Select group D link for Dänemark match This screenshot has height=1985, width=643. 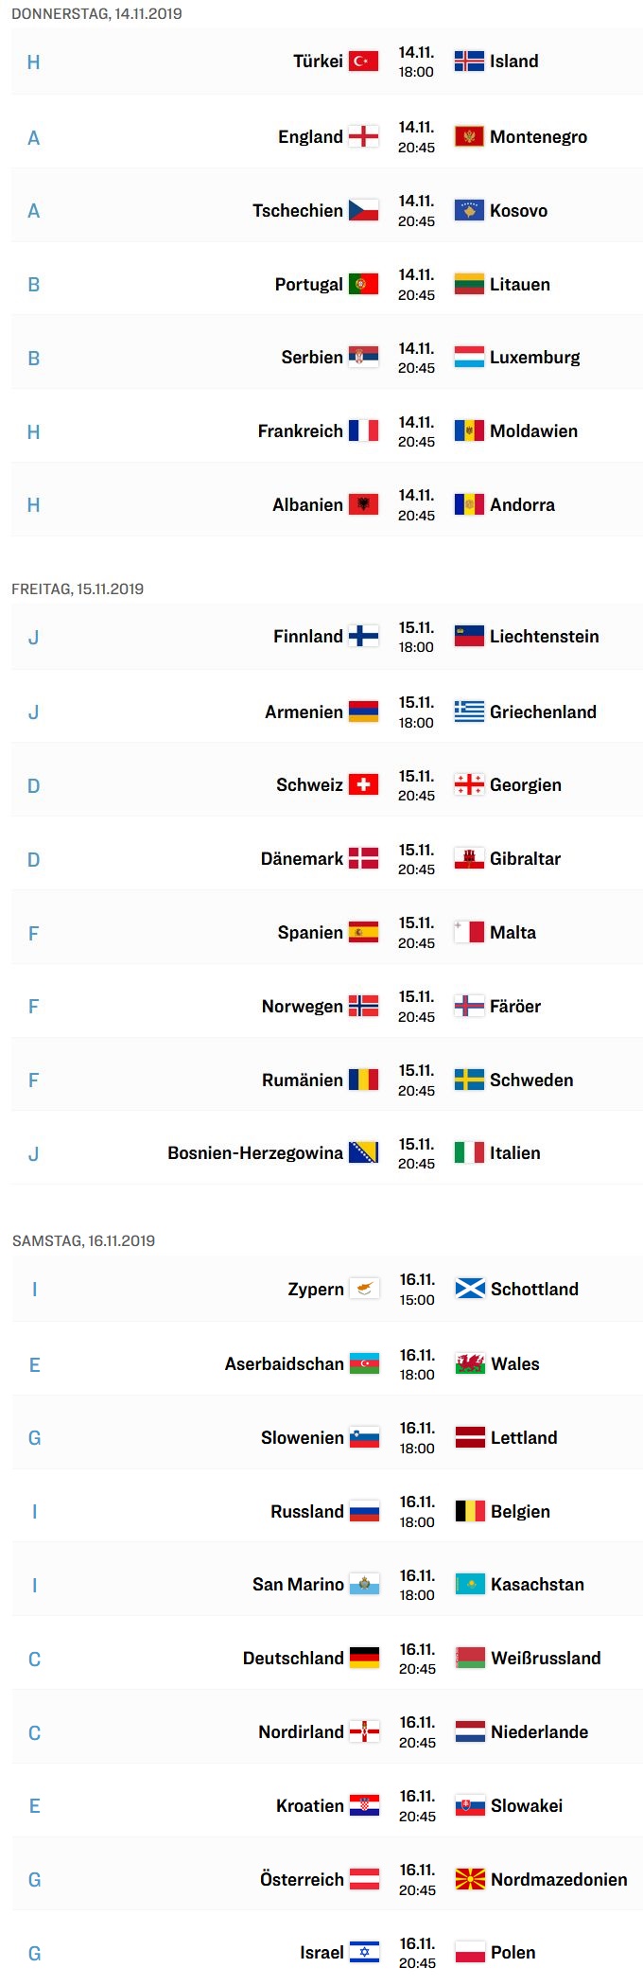[34, 860]
